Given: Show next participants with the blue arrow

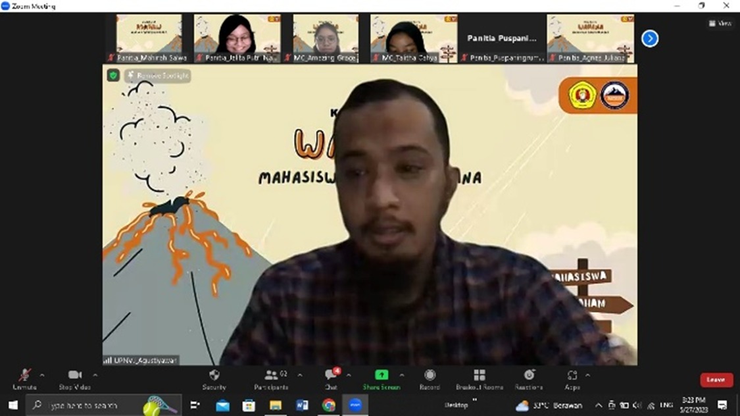Looking at the screenshot, I should point(650,38).
